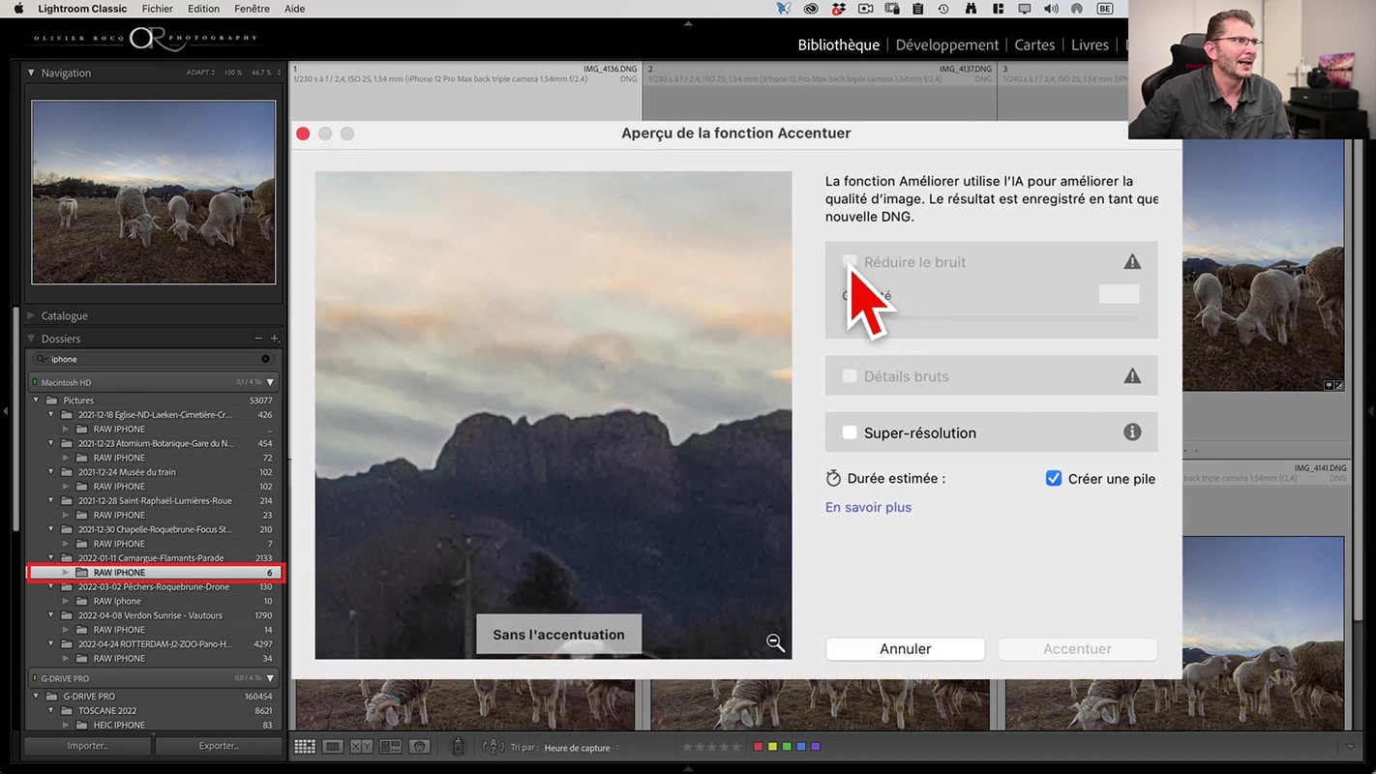This screenshot has height=774, width=1376.
Task: Open binoculars menu bar icon
Action: point(971,9)
